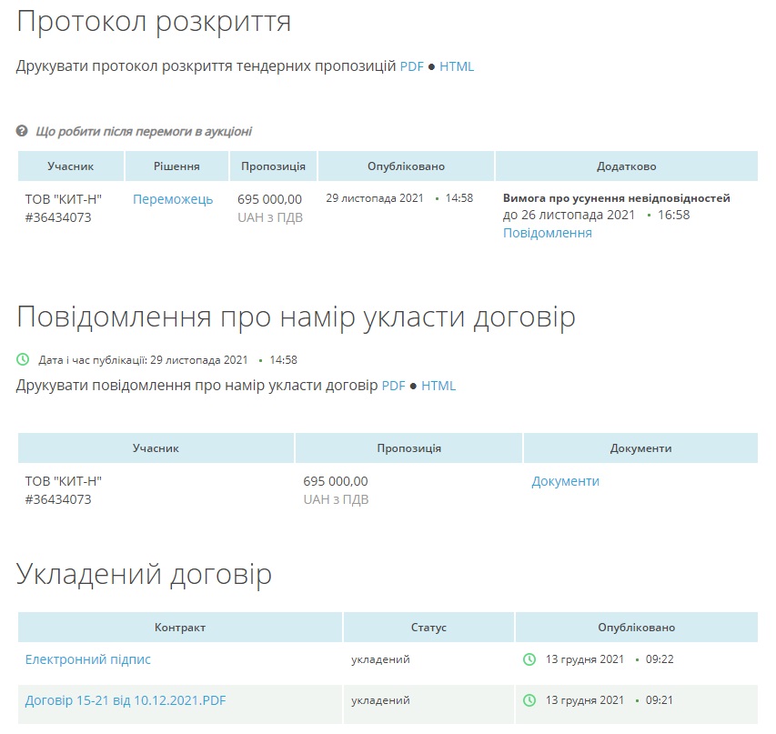Click the green clock icon beside publication date
The height and width of the screenshot is (734, 776).
pos(24,360)
